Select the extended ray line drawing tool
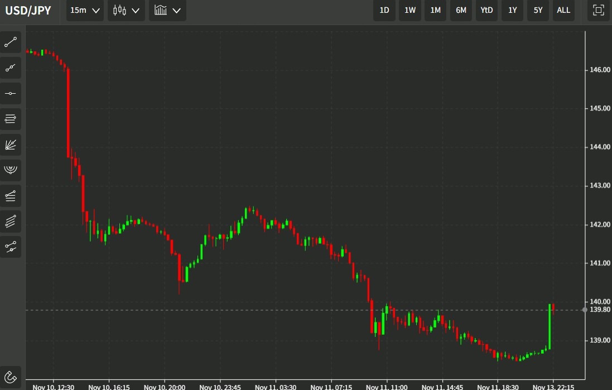This screenshot has height=390, width=612. coord(11,68)
